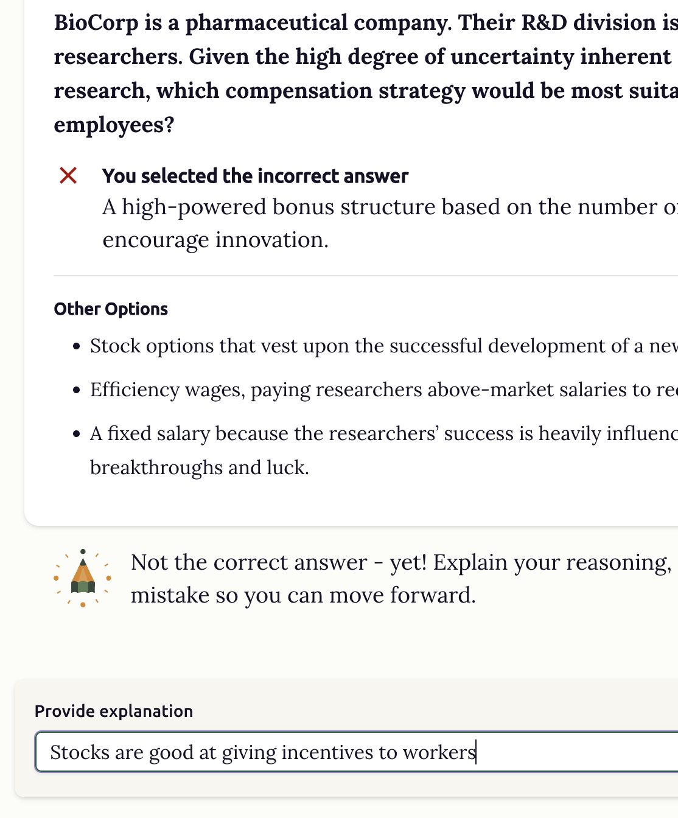678x818 pixels.
Task: Click the divider line above Other Options
Action: tap(365, 276)
